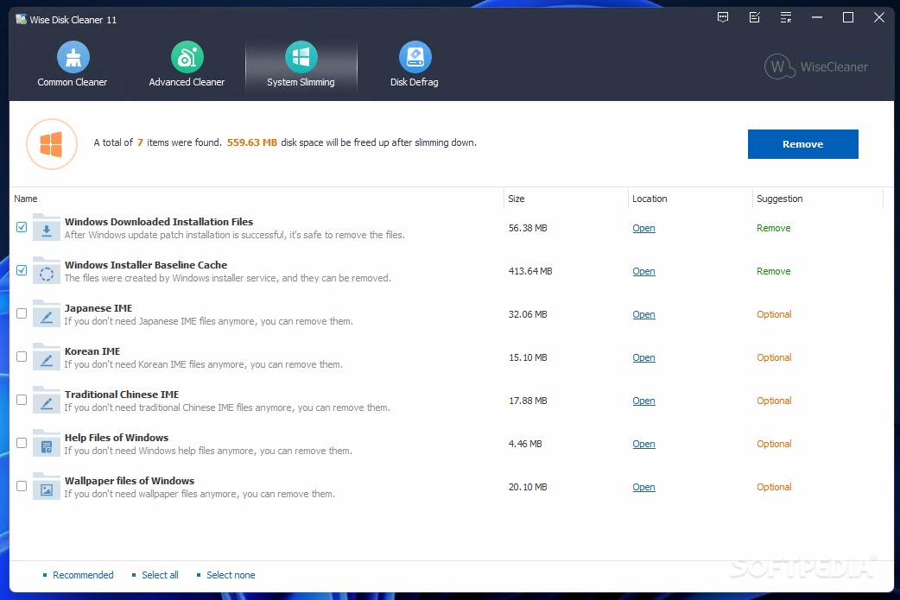Open location of Korean IME files
This screenshot has width=900, height=600.
click(643, 357)
